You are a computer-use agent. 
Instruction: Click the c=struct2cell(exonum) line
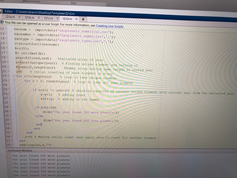click(37, 44)
